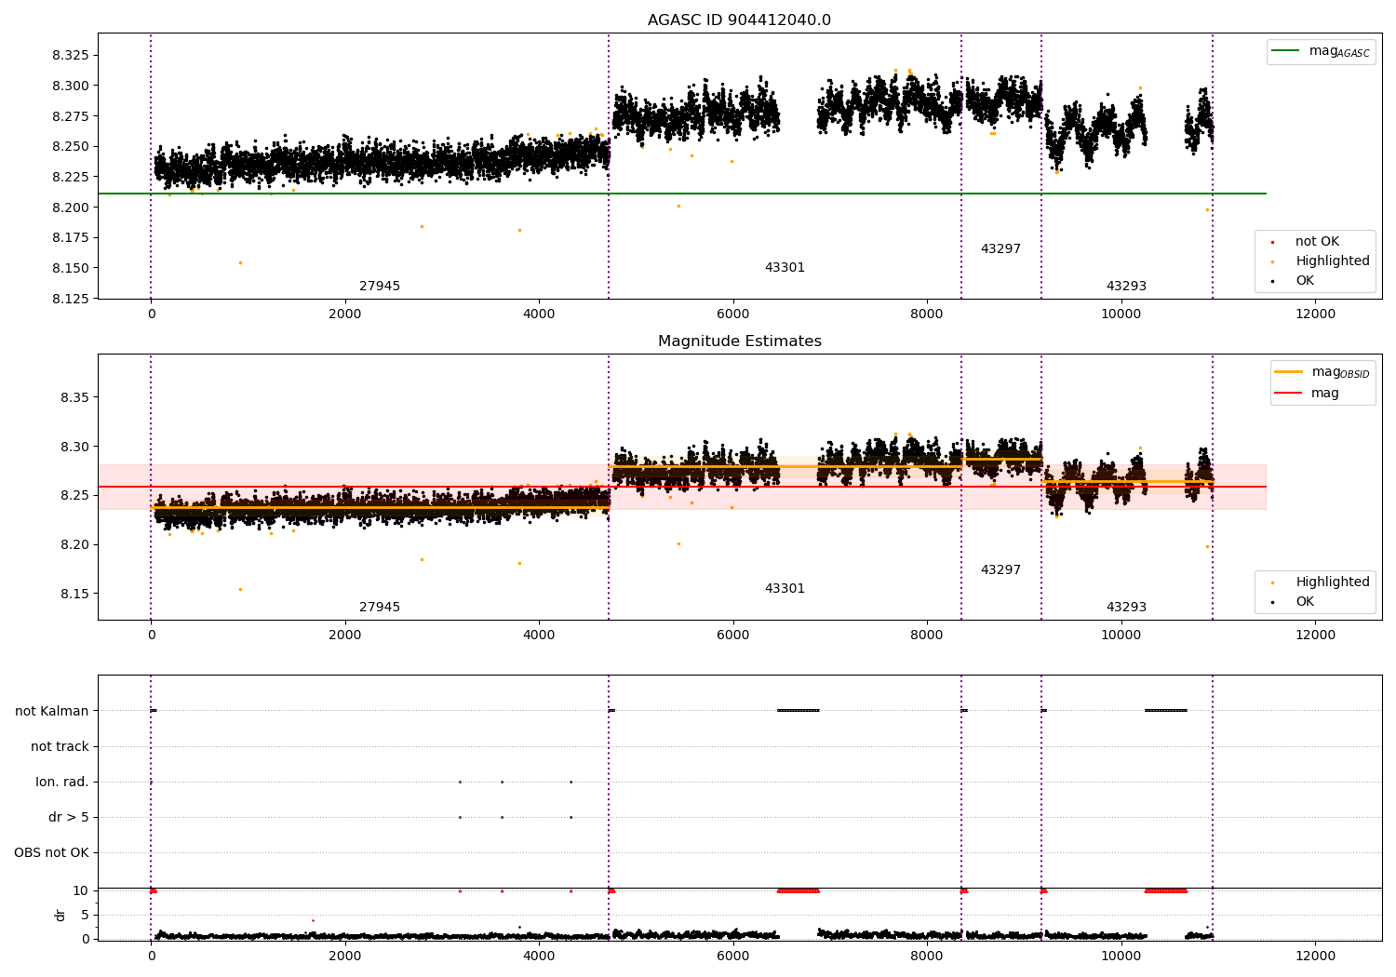This screenshot has width=1396, height=977.
Task: Click y-tick 8.15 in Magnitude Estimates plot
Action: (x=74, y=595)
